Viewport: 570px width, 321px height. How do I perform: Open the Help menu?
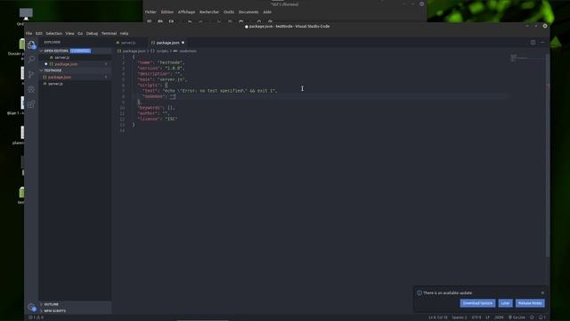point(124,34)
